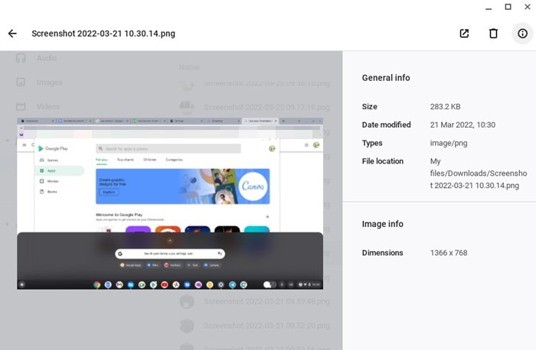Screen dimensions: 536x350
Task: Select the 'image/png' type value
Action: [449, 143]
